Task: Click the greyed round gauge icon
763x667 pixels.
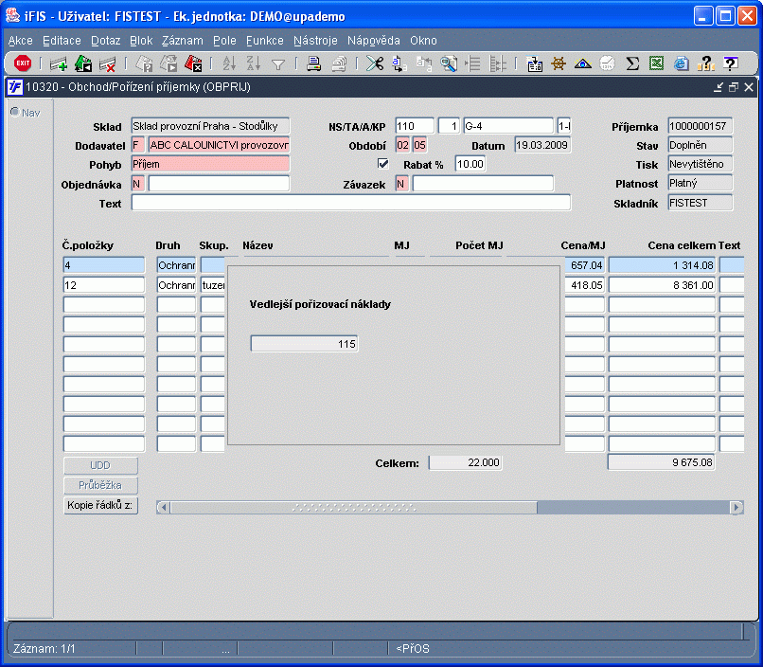Action: [608, 63]
